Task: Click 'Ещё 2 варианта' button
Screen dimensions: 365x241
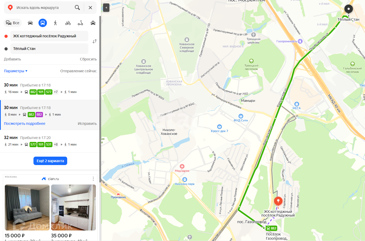Action: point(50,161)
